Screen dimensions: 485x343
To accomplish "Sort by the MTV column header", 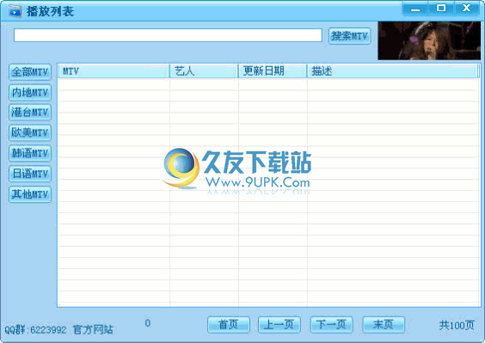I will [x=114, y=71].
